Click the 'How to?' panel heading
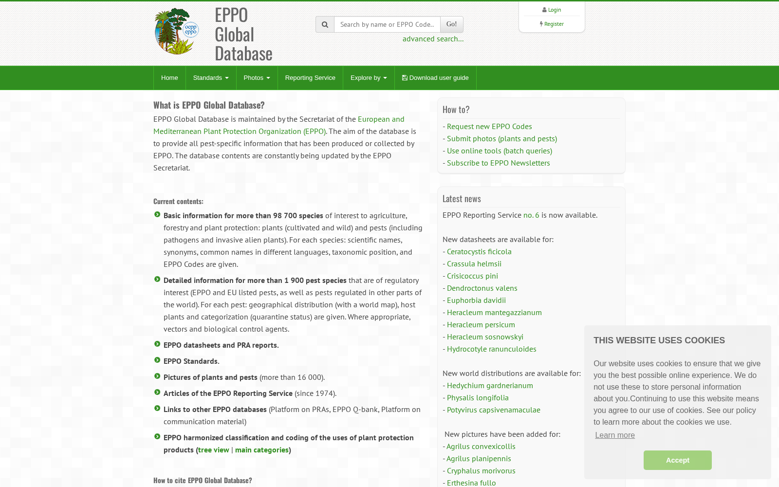 [x=456, y=110]
